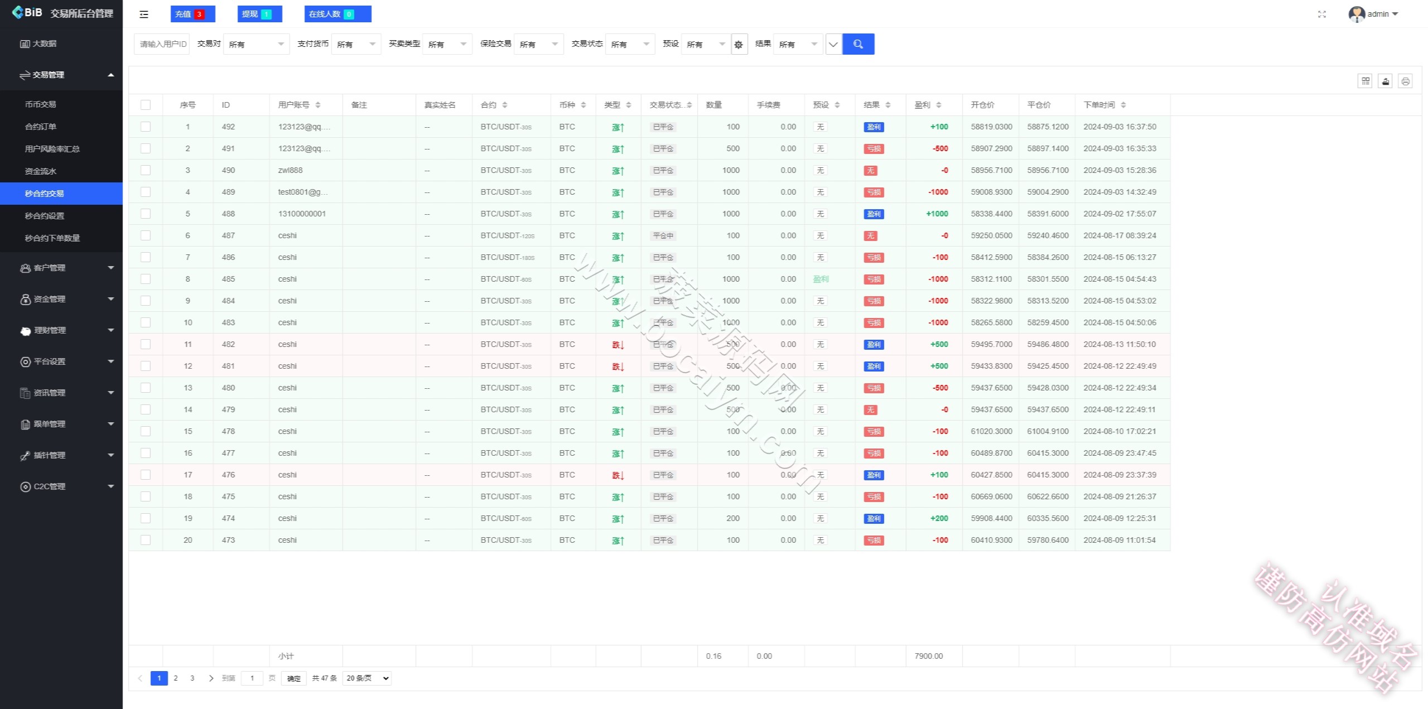The height and width of the screenshot is (709, 1428).
Task: Select the checkbox for ID 488 row
Action: (x=146, y=214)
